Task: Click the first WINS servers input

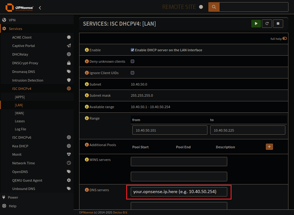Action: point(179,162)
